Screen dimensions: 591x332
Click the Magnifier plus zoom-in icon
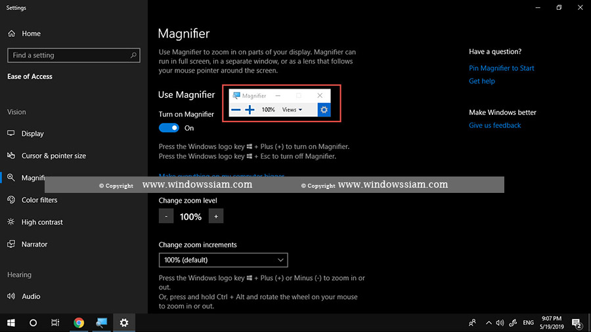pyautogui.click(x=250, y=110)
